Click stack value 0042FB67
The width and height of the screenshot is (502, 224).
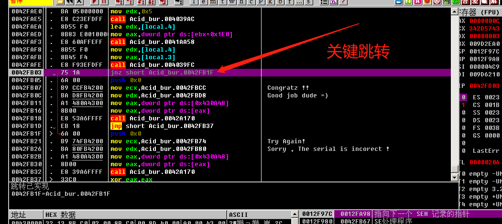pyautogui.click(x=355, y=221)
